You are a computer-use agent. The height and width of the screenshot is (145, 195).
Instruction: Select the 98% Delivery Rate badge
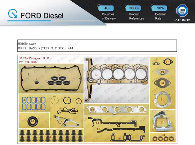pyautogui.click(x=159, y=13)
